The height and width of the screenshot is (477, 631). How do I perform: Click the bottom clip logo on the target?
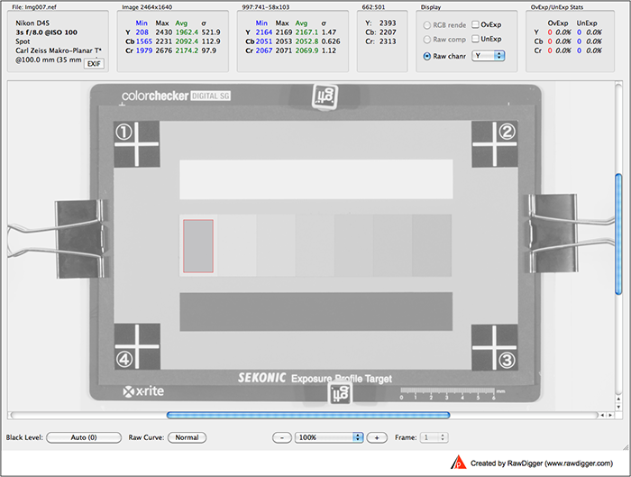pyautogui.click(x=340, y=393)
